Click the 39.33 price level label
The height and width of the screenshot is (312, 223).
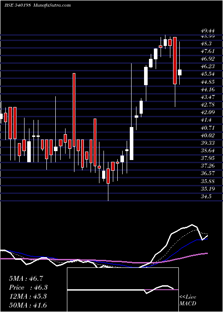208,143
